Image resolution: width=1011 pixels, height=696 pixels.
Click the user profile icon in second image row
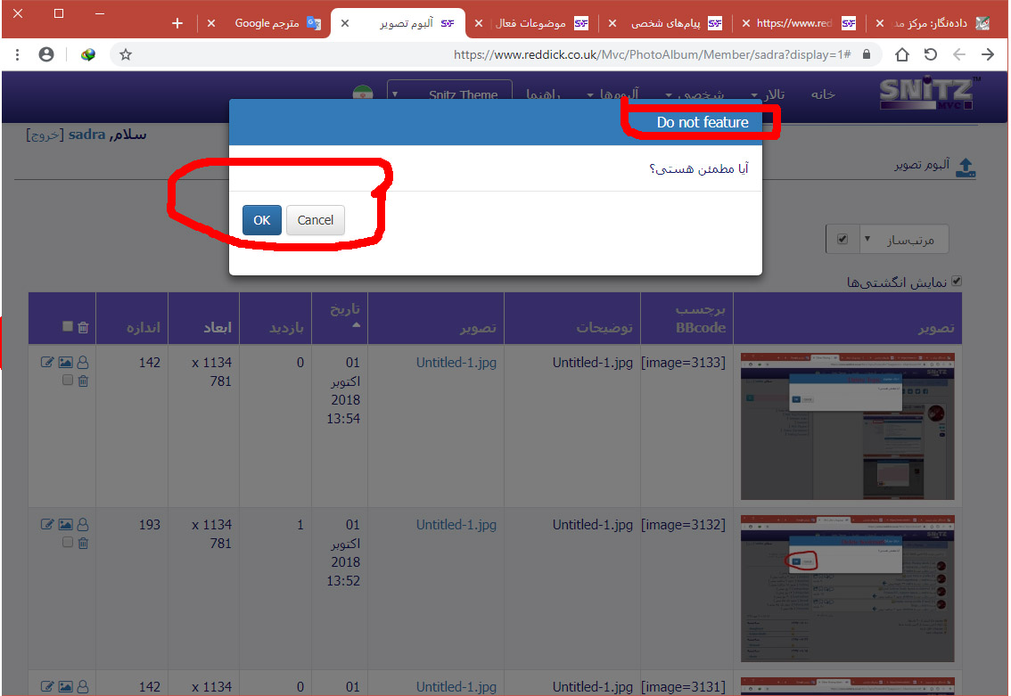83,525
